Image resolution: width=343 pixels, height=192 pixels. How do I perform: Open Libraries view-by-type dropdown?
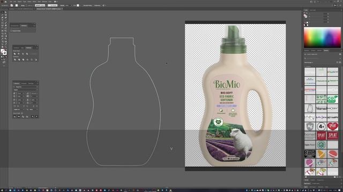pos(309,62)
